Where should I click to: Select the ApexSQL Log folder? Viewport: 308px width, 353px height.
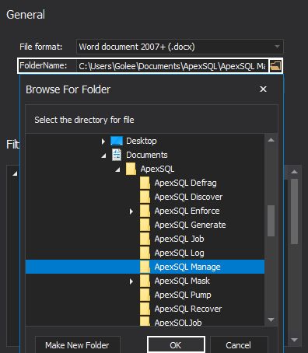click(179, 253)
